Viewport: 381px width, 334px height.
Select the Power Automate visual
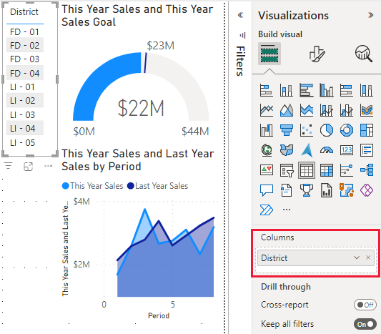tap(267, 210)
